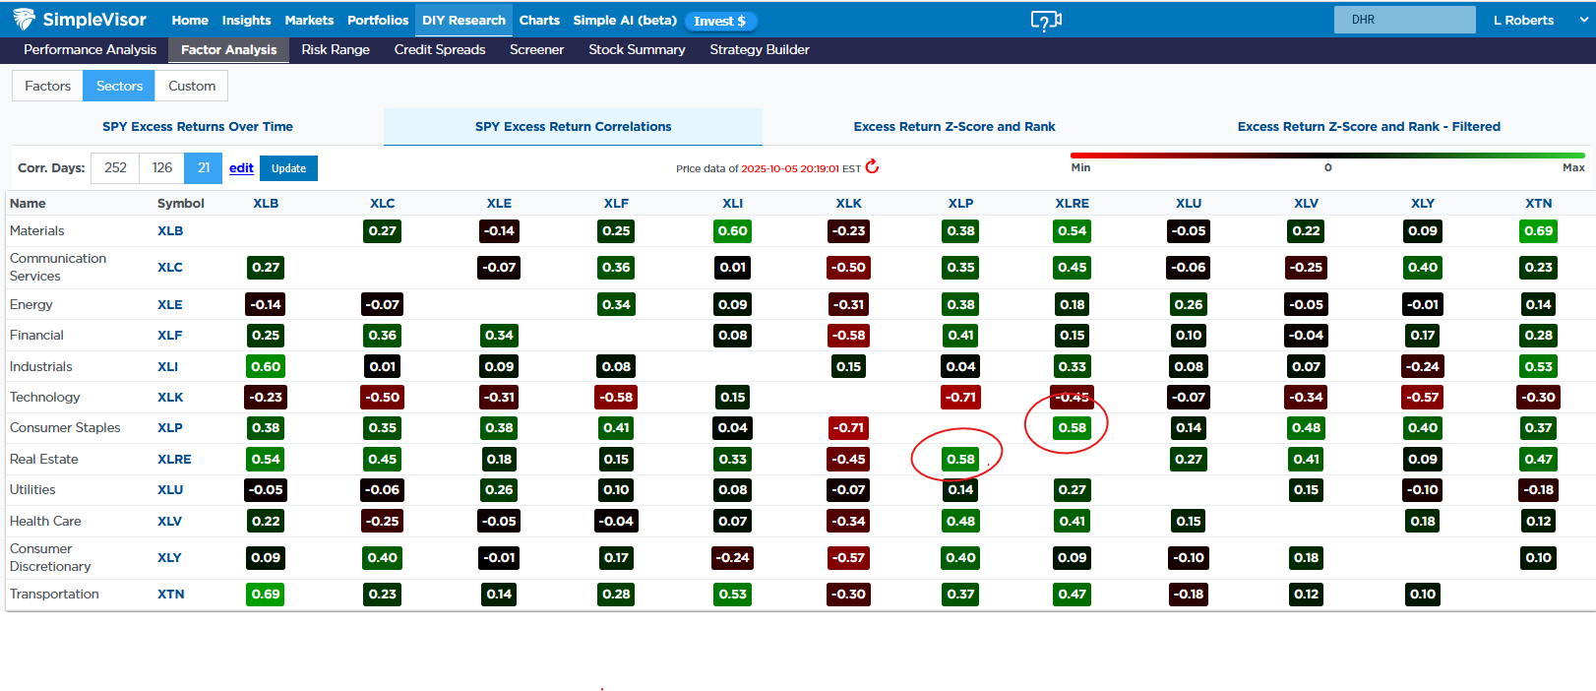Open the Portfolios menu
This screenshot has width=1596, height=691.
tap(378, 20)
